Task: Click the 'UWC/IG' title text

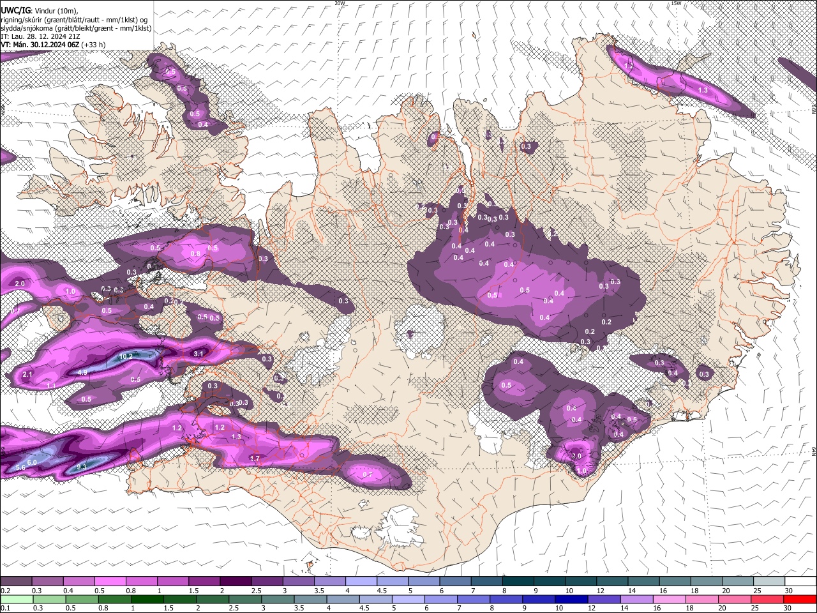Action: 15,11
